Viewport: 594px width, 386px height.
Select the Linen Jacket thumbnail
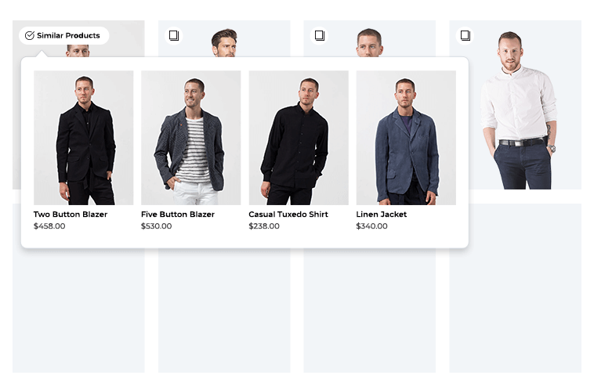[406, 138]
